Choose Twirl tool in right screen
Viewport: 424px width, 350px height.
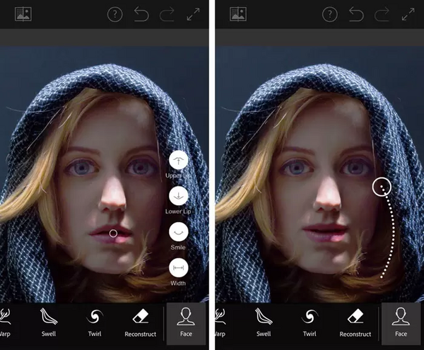310,322
